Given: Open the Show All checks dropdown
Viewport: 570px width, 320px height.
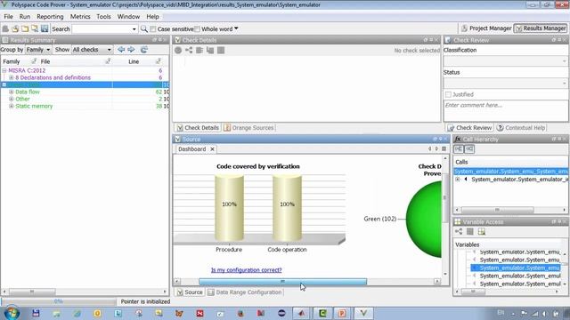Looking at the screenshot, I should pyautogui.click(x=92, y=50).
